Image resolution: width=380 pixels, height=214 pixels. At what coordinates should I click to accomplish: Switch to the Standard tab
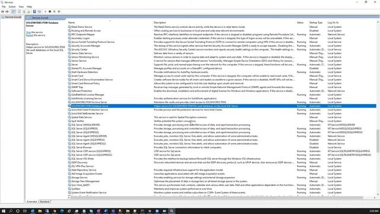45,202
